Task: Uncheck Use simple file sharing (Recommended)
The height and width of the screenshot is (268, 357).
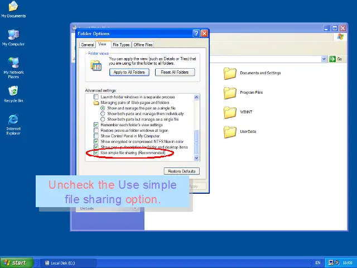Action: (x=96, y=152)
